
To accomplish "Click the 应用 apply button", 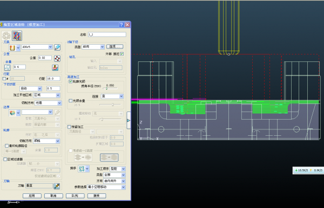I will pyautogui.click(x=32, y=196).
